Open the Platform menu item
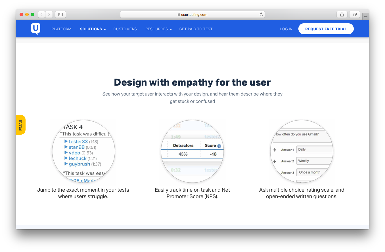The height and width of the screenshot is (252, 385). 61,29
